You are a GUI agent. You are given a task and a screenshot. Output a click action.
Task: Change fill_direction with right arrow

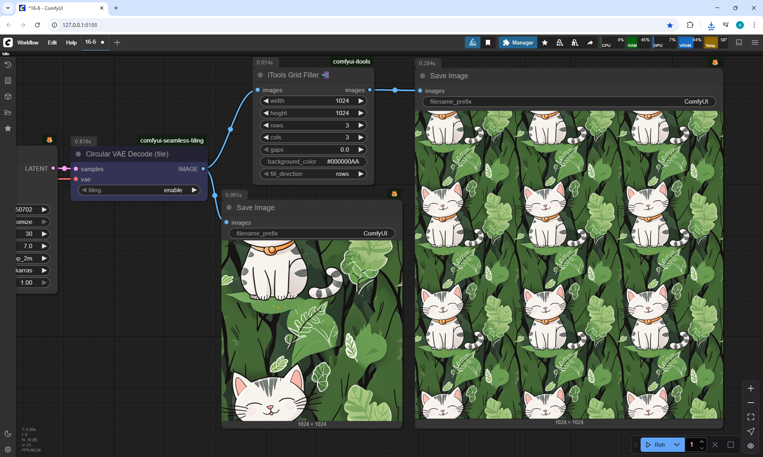[361, 174]
